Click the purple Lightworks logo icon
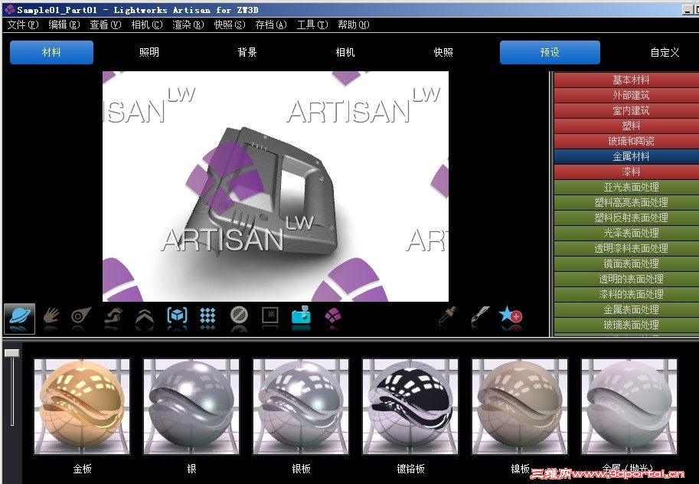 click(332, 316)
